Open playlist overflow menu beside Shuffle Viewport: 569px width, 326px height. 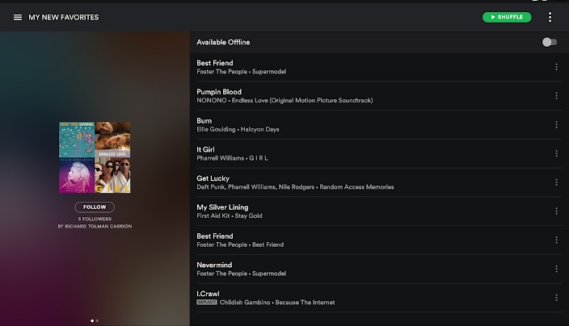(x=550, y=17)
